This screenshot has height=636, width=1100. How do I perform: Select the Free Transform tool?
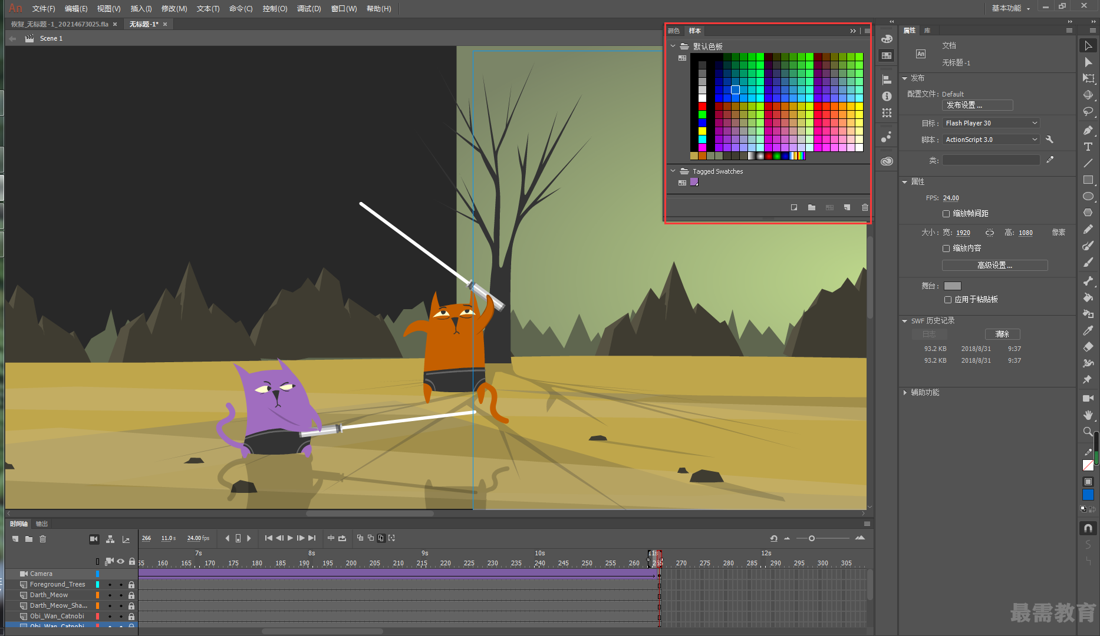click(x=1088, y=78)
